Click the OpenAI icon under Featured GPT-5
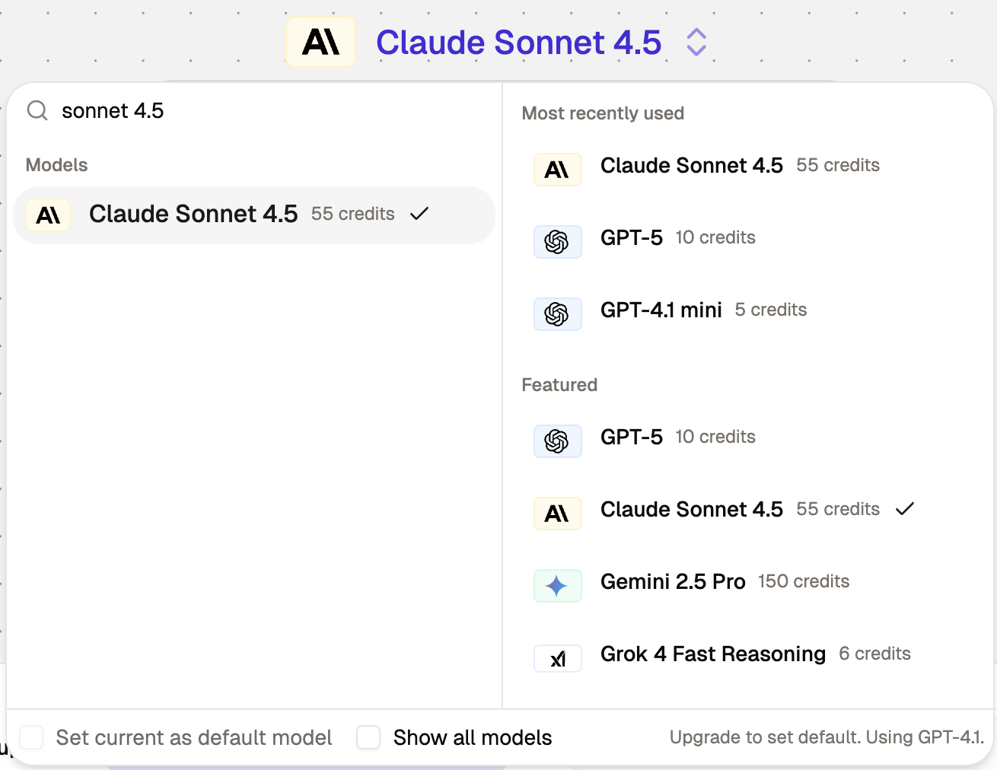Screen dimensions: 997x770 coord(558,441)
